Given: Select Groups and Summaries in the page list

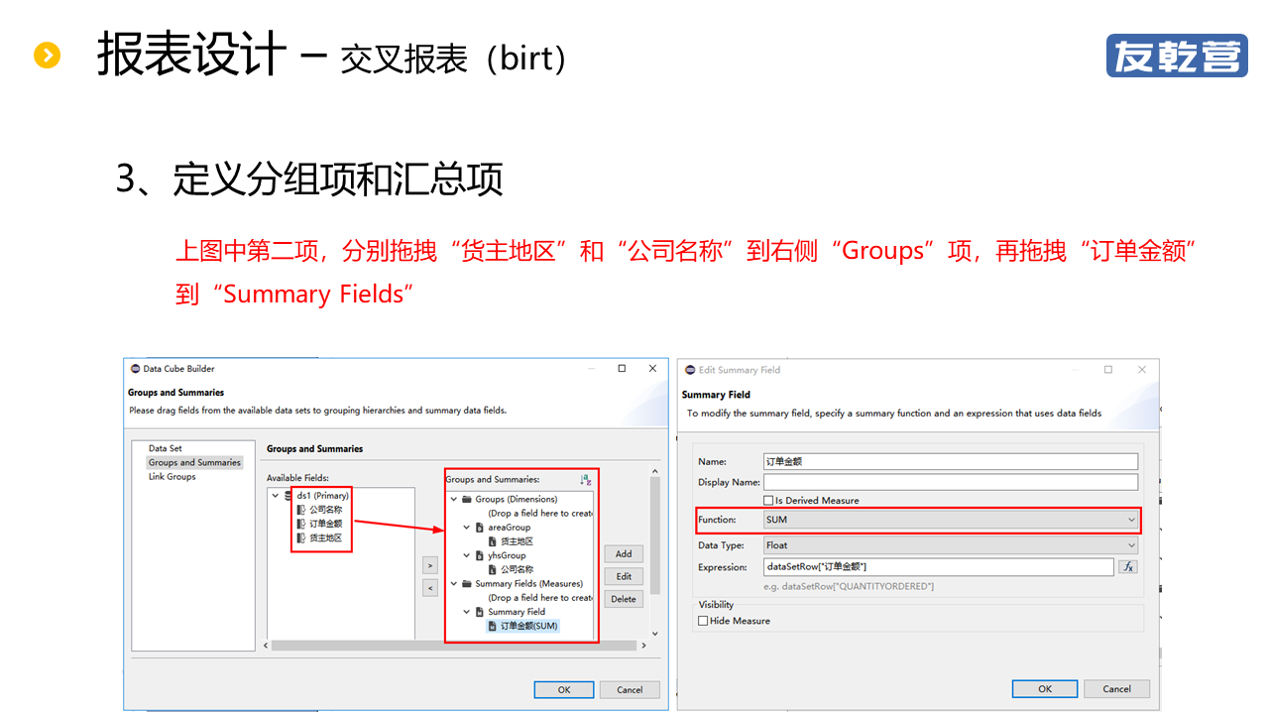Looking at the screenshot, I should 194,462.
